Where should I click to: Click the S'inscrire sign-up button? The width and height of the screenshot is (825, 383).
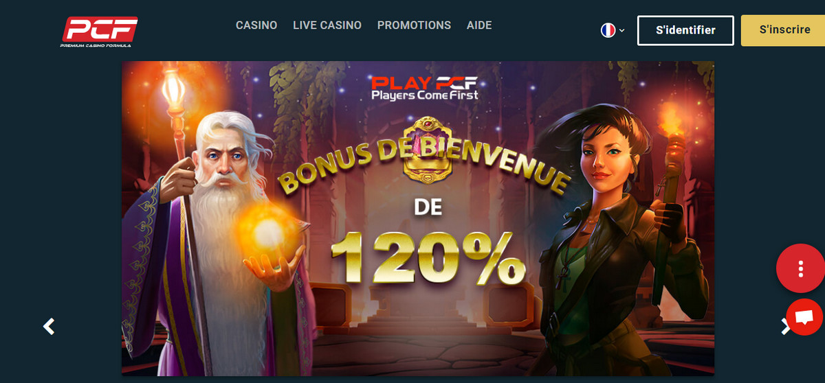[783, 31]
